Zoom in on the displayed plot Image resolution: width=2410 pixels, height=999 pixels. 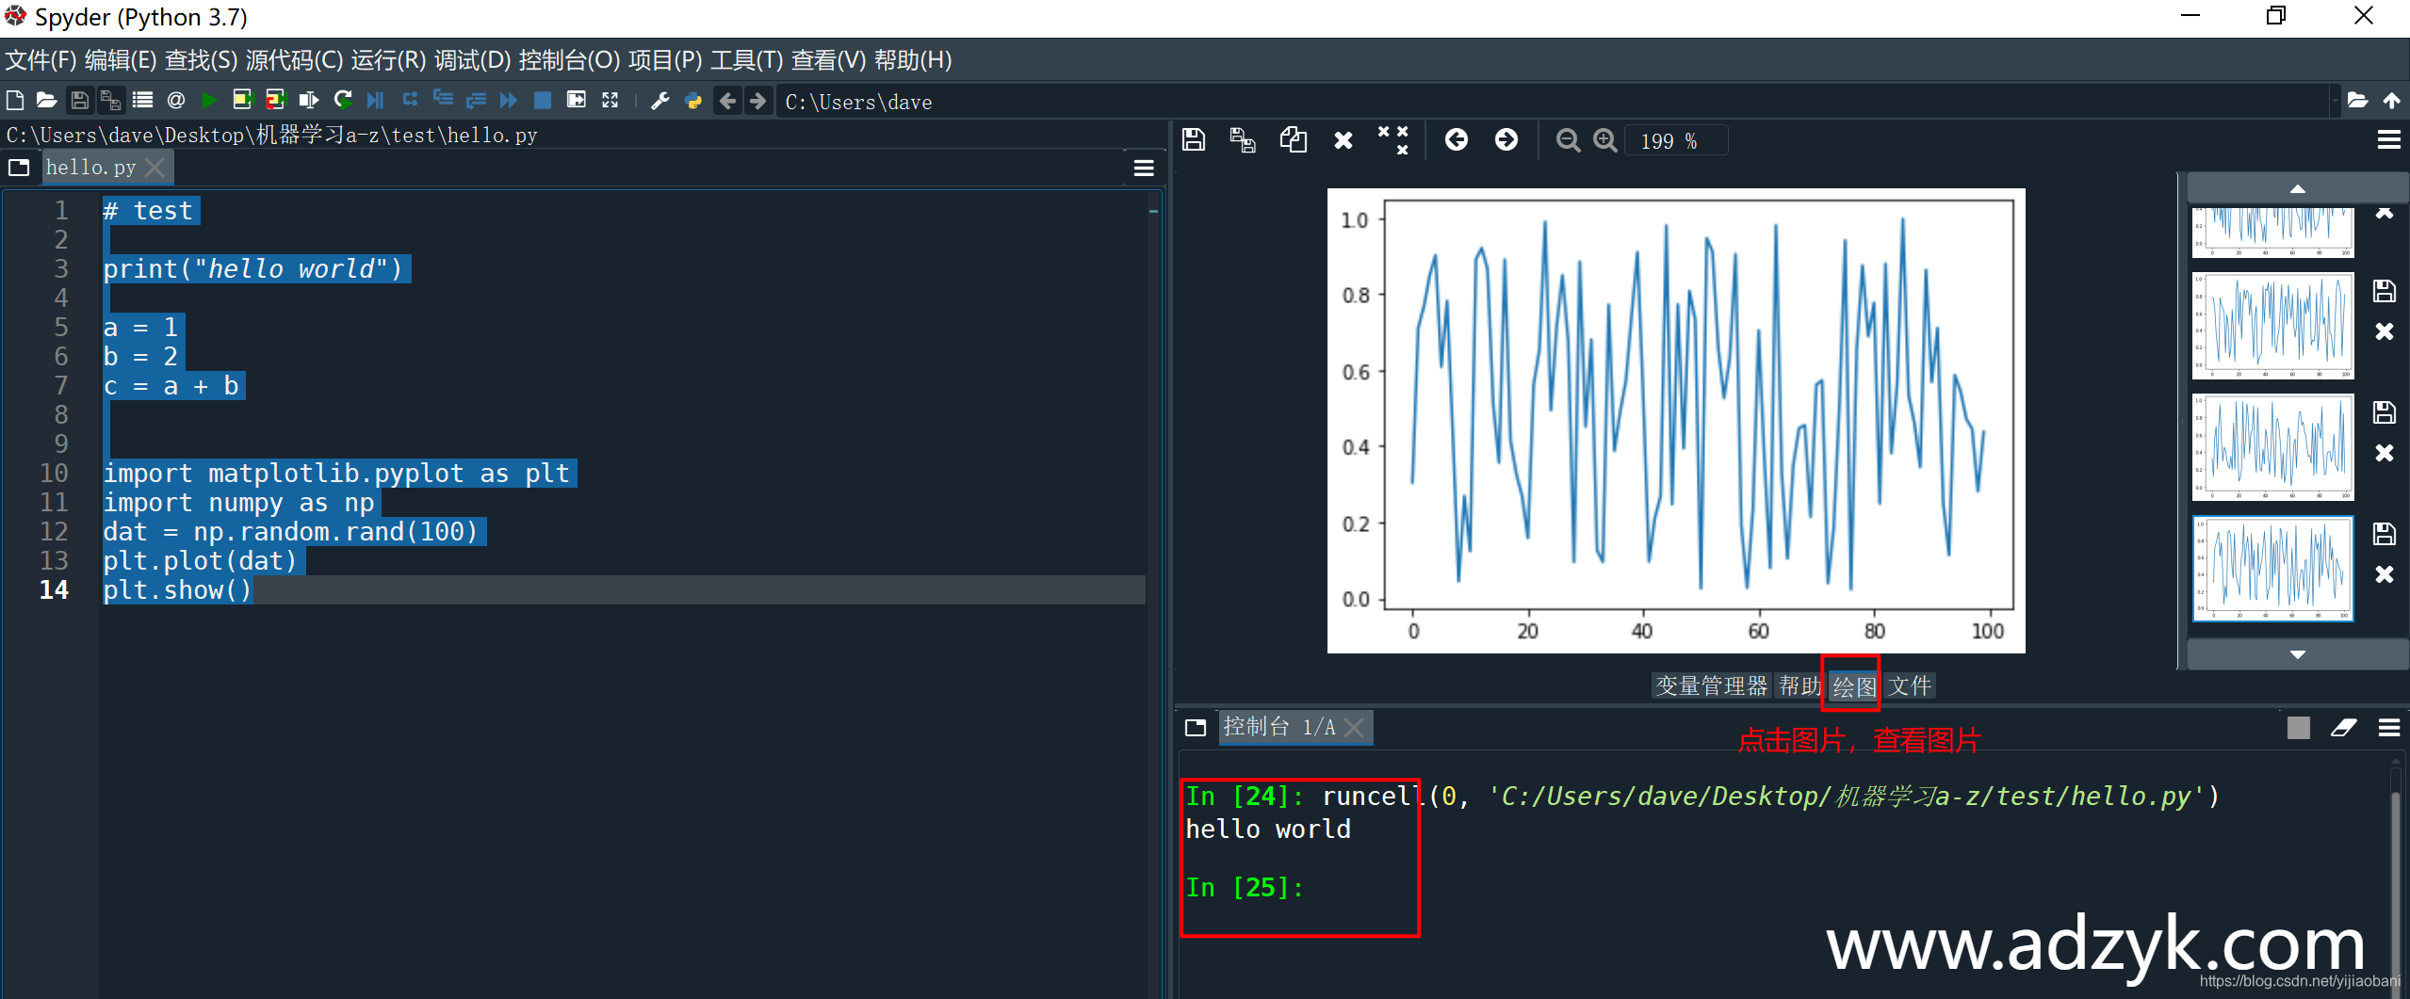click(x=1605, y=140)
